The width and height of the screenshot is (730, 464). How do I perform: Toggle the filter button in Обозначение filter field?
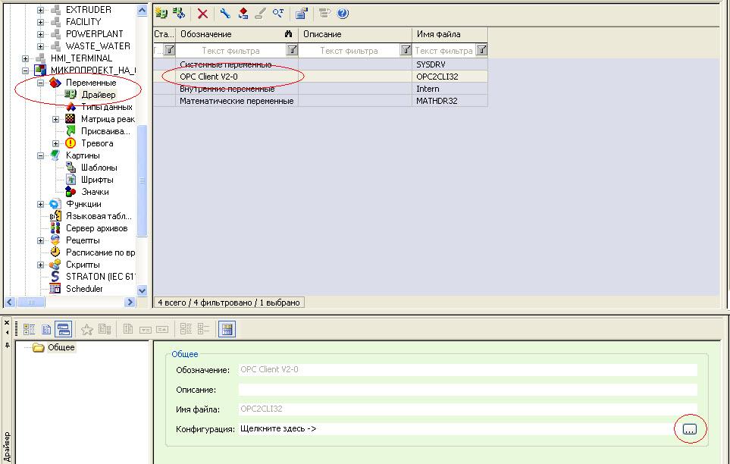point(292,50)
